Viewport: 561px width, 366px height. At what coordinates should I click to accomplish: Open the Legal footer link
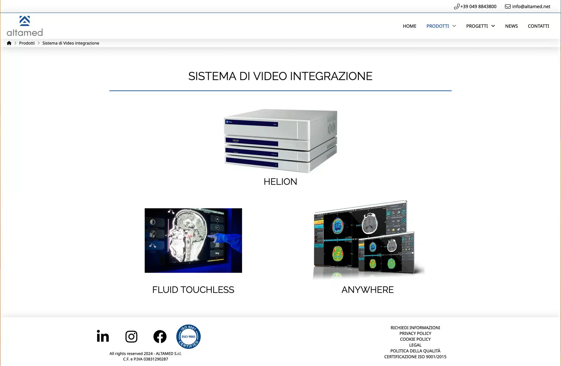pyautogui.click(x=415, y=345)
